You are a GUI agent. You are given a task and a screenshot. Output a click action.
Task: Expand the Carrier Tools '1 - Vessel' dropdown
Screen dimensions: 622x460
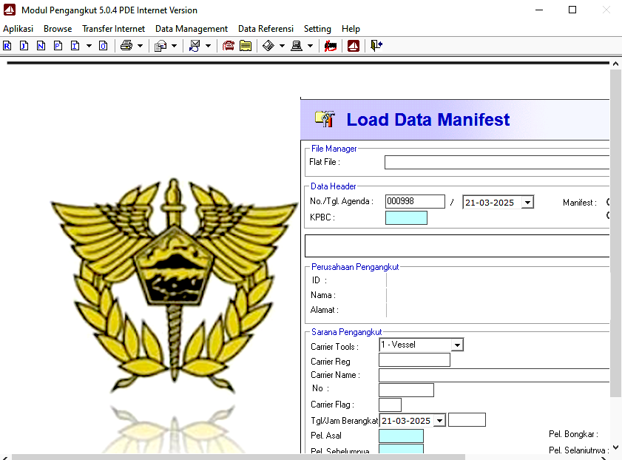[x=457, y=345]
